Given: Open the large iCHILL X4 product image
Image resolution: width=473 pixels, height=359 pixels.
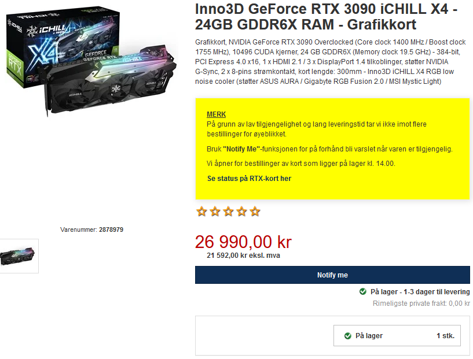Looking at the screenshot, I should 90,60.
